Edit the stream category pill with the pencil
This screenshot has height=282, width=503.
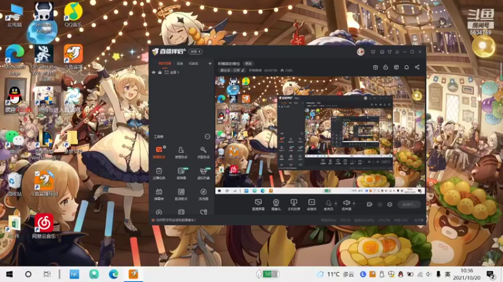click(x=232, y=70)
